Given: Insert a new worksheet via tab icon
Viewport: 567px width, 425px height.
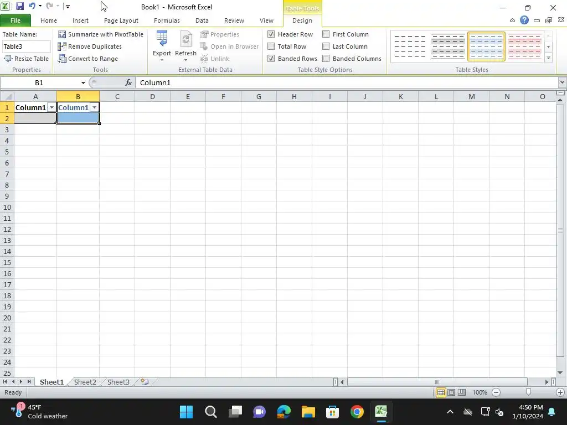Looking at the screenshot, I should [145, 382].
